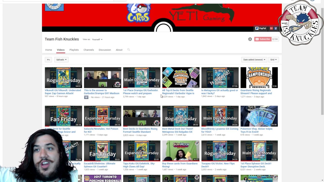The width and height of the screenshot is (324, 182).
Task: Open Best Metal Deck Out There link
Action: coord(178,130)
